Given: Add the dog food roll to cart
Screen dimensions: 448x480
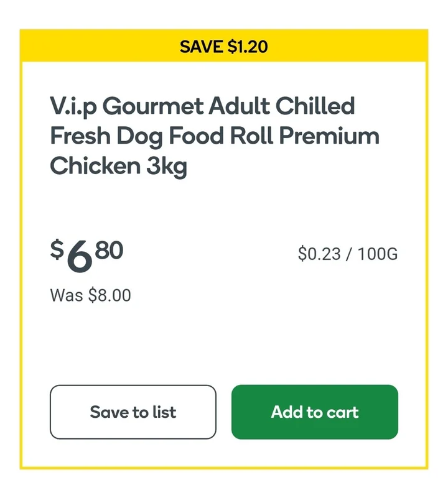Looking at the screenshot, I should coord(314,412).
